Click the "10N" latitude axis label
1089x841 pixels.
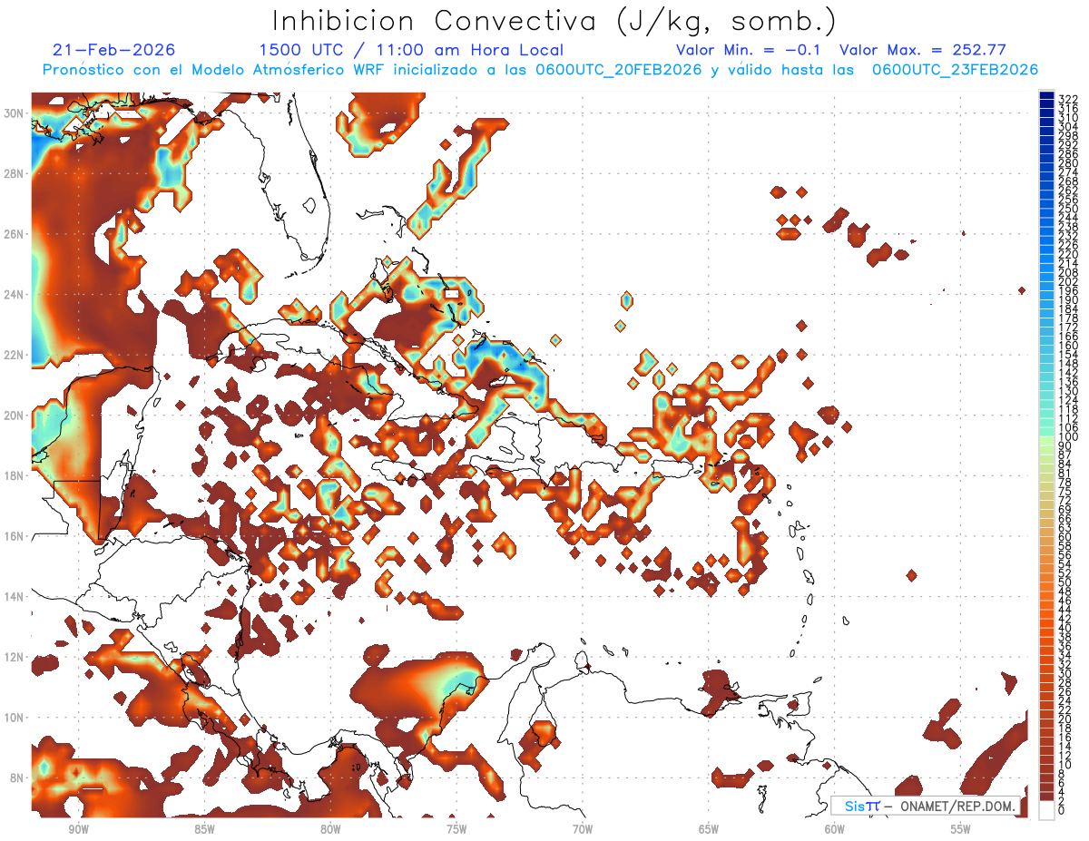pyautogui.click(x=13, y=718)
